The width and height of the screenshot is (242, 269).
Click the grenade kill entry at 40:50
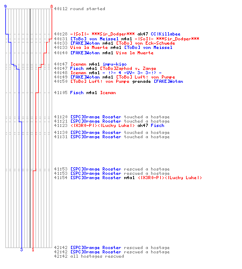pos(118,81)
